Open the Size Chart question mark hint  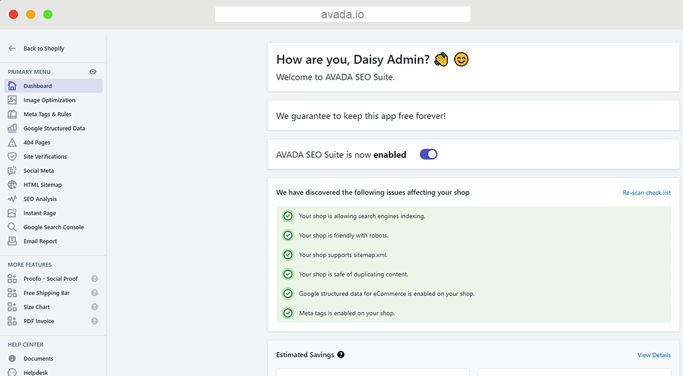(94, 306)
